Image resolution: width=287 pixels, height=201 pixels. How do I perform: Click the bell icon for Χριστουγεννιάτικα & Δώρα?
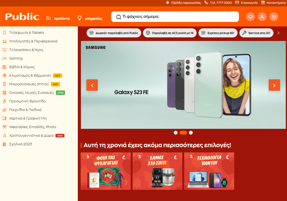5,136
